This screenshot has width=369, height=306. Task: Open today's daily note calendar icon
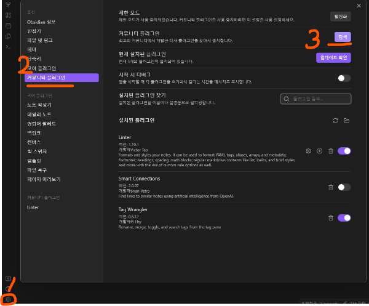8,25
